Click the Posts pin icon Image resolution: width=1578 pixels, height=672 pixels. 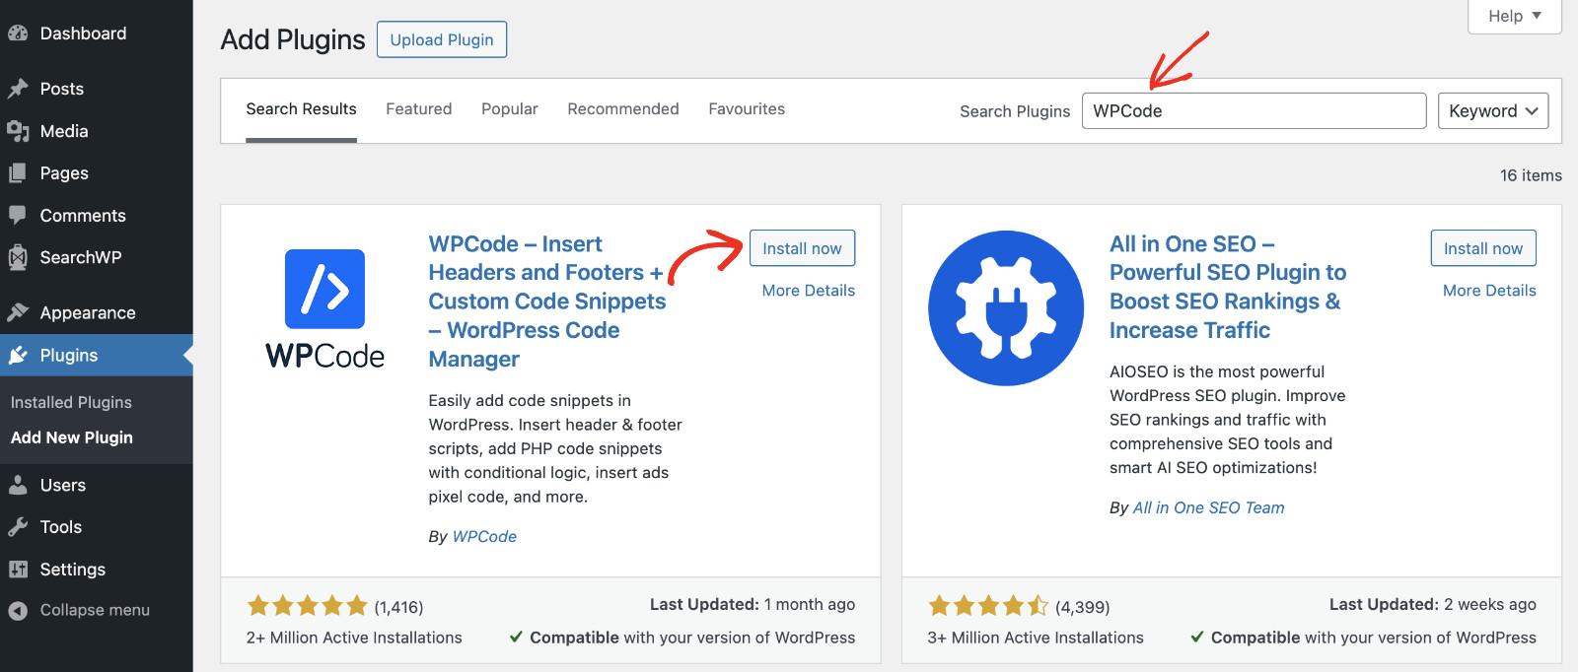[18, 89]
